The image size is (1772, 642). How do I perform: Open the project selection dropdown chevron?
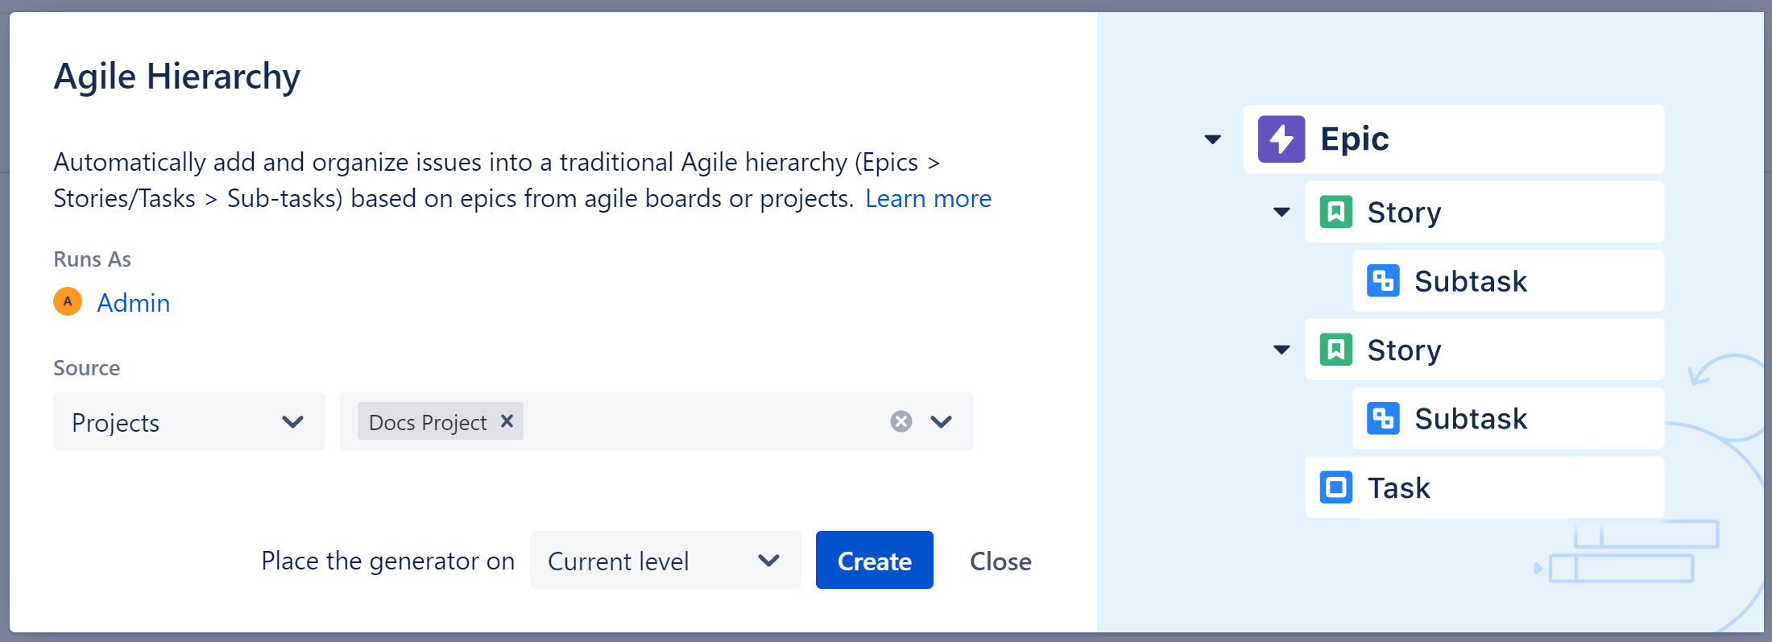click(941, 421)
